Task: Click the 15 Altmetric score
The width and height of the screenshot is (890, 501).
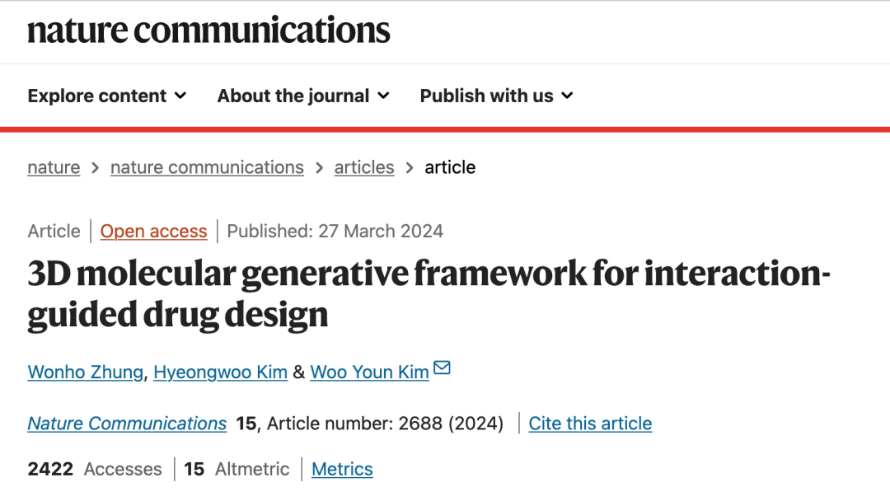Action: coord(237,469)
